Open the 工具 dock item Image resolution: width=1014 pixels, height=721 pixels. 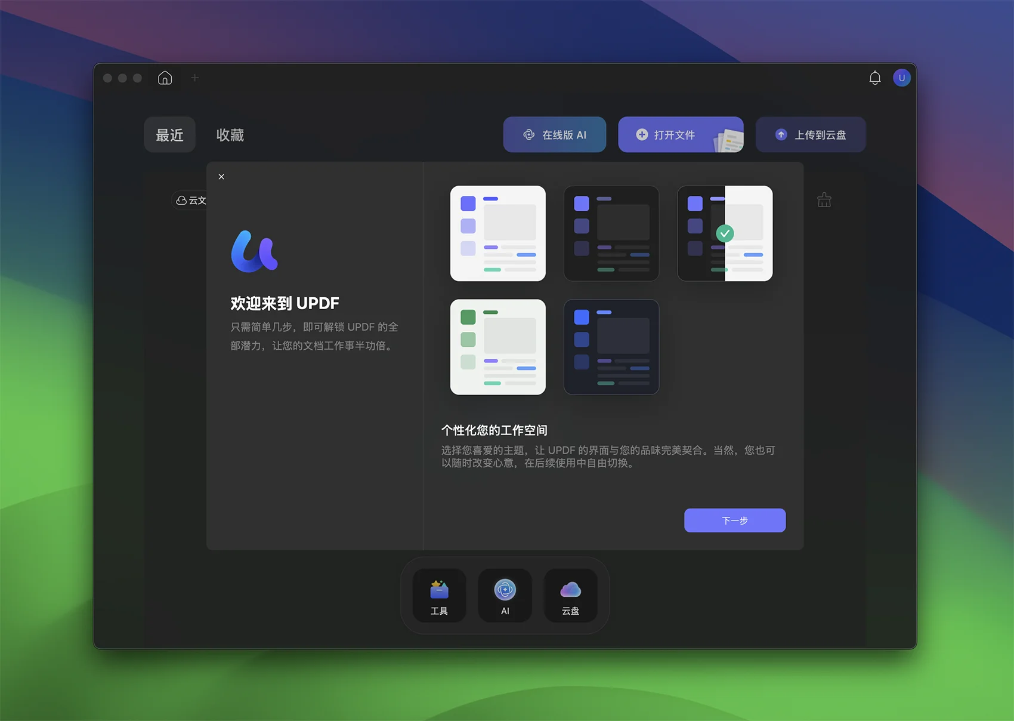coord(439,596)
